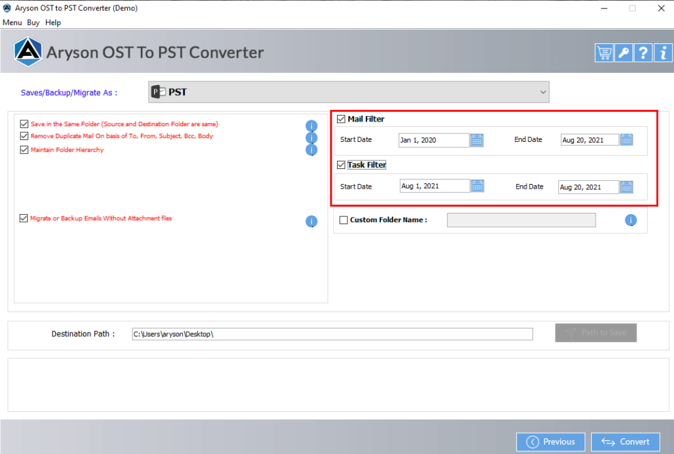674x454 pixels.
Task: Click the Aryson title bar app icon
Action: 7,8
